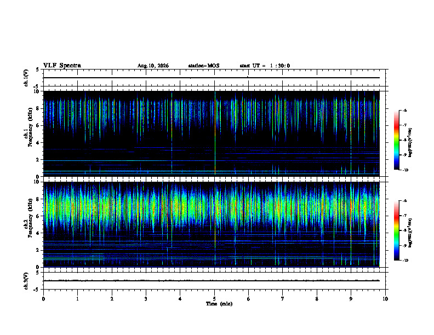Click the "10" kHz tick of ch.1 frequency axis

coord(38,91)
